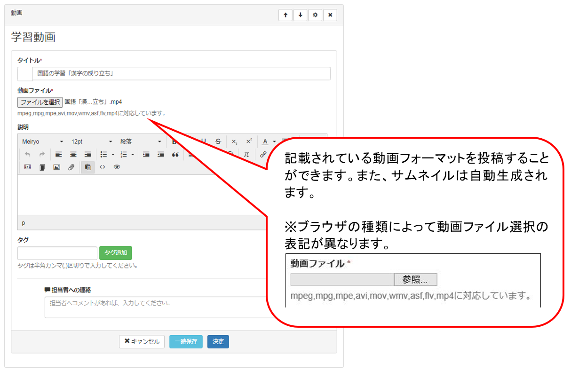Open the Meiryo font family dropdown
This screenshot has width=571, height=370.
42,142
